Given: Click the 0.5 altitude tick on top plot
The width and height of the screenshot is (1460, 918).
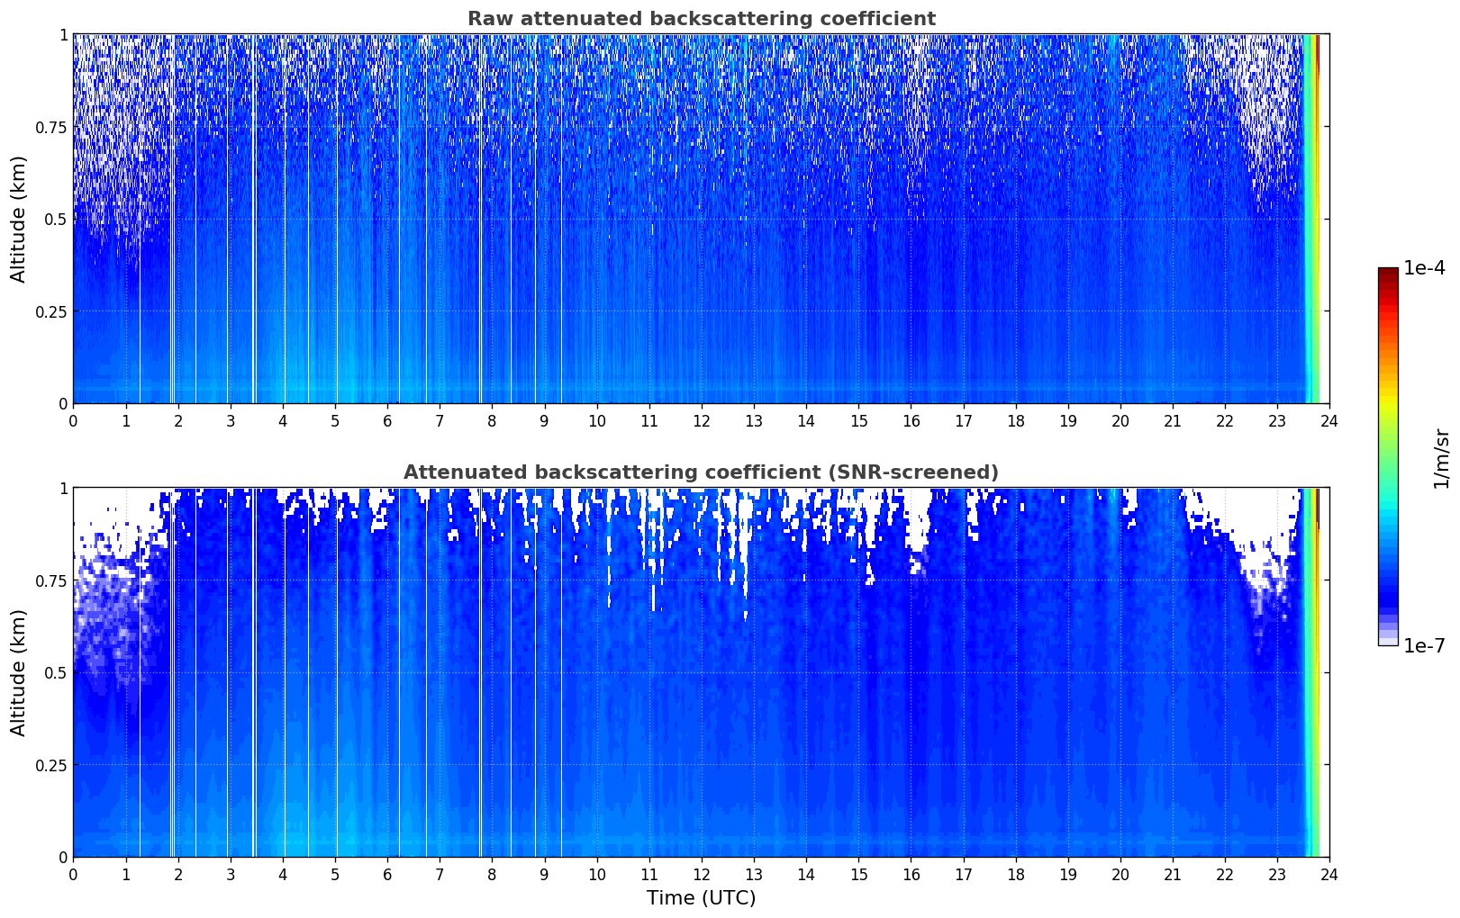Looking at the screenshot, I should tap(56, 219).
